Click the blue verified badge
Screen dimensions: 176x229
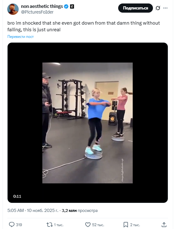[x=66, y=6]
